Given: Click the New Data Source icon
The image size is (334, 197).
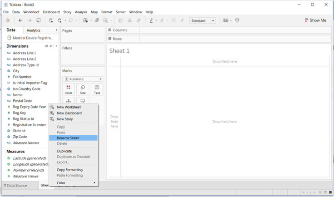Looking at the screenshot, I should [51, 20].
